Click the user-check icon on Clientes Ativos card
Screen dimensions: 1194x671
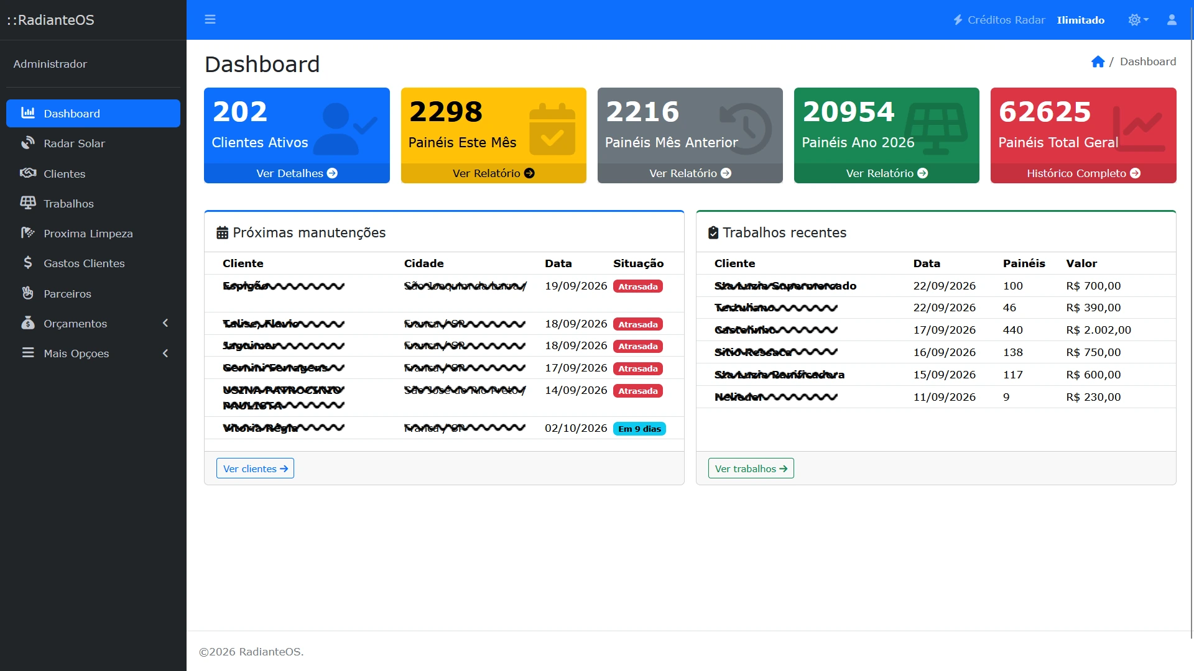click(x=345, y=129)
